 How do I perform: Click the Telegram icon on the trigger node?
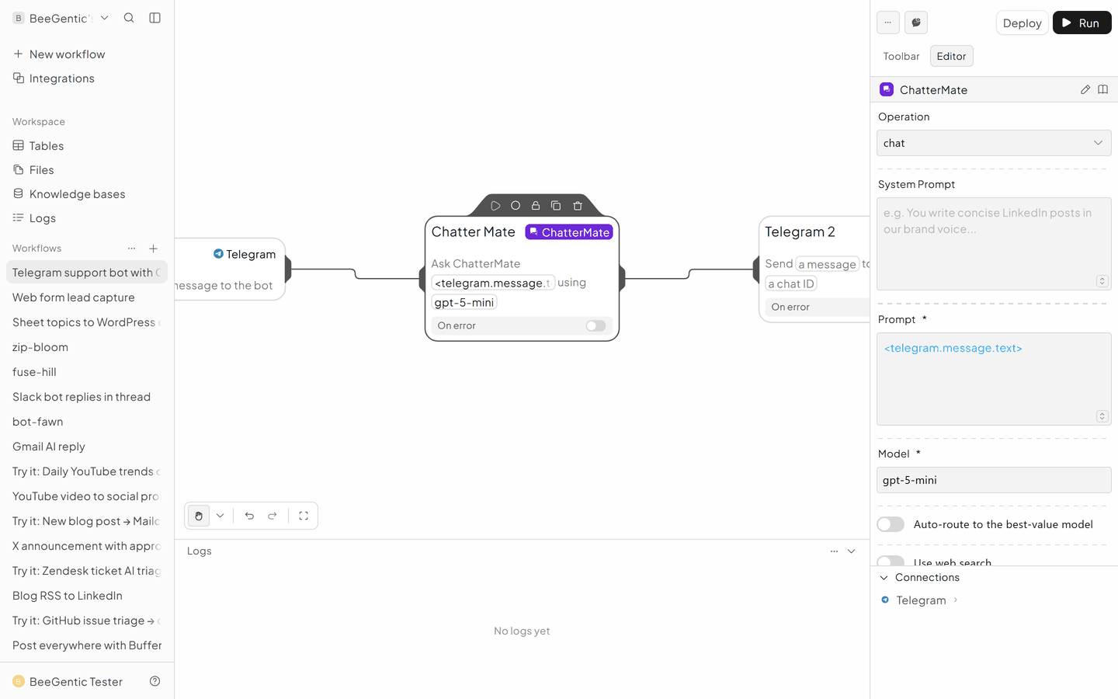(x=218, y=254)
